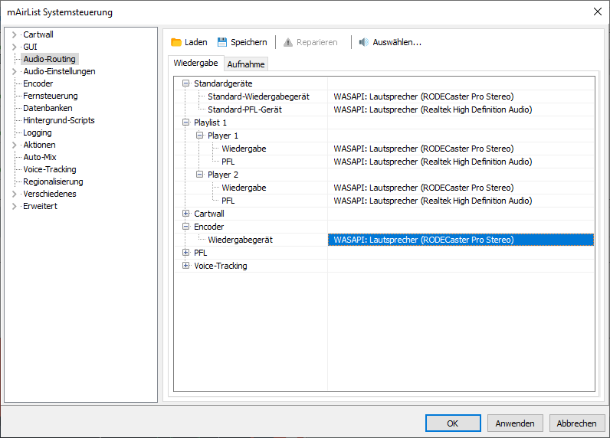Collapse the Player 2 node
The height and width of the screenshot is (438, 610).
(199, 174)
